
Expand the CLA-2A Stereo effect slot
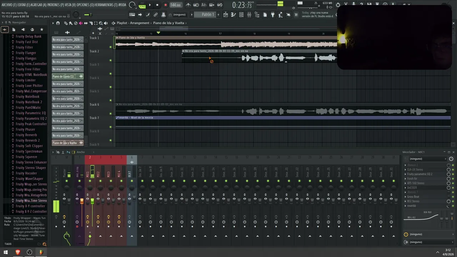[405, 170]
